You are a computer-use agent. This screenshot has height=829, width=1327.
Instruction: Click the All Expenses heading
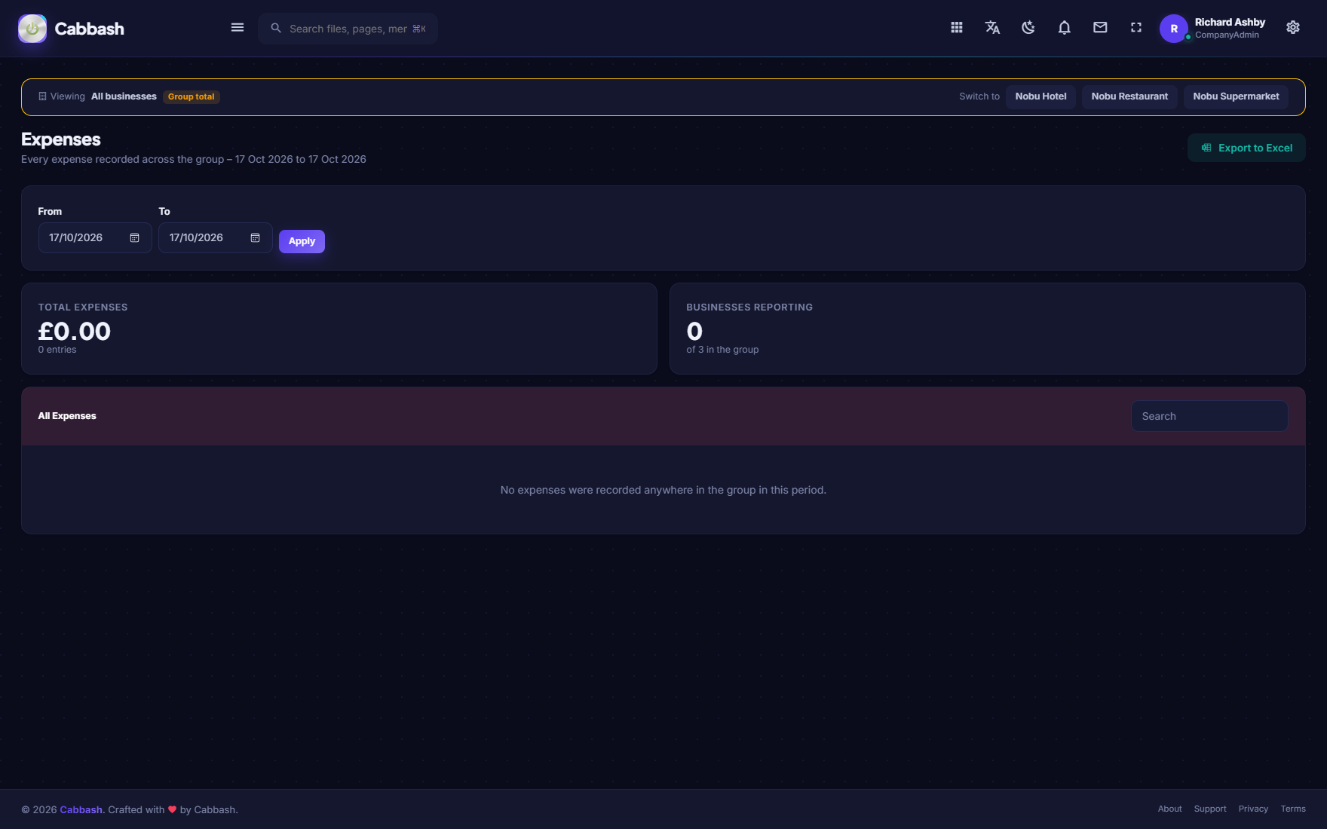pos(67,416)
